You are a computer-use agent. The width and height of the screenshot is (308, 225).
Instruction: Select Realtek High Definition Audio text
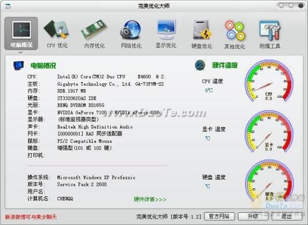click(95, 127)
